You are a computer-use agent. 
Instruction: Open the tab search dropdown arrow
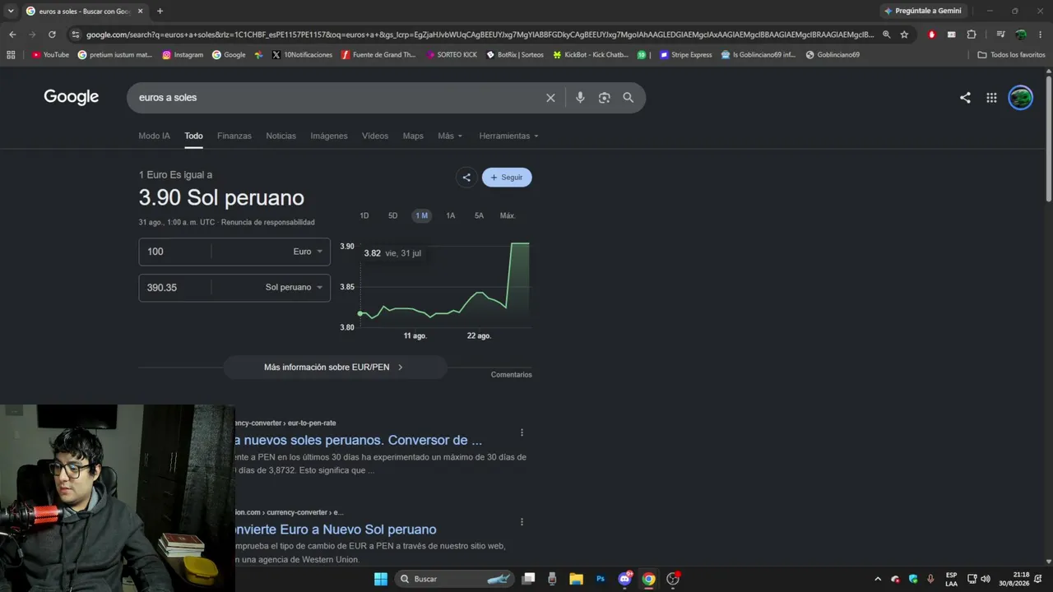11,12
